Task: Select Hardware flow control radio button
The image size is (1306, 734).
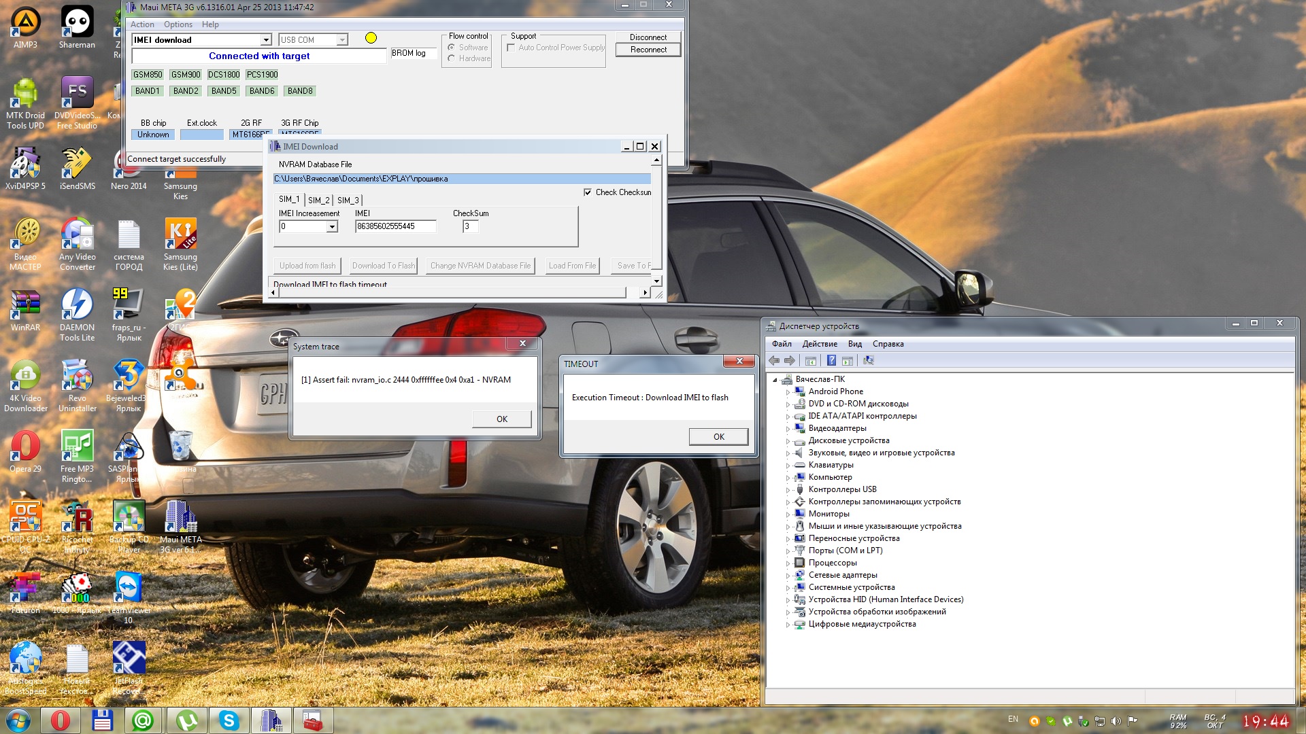Action: [452, 58]
